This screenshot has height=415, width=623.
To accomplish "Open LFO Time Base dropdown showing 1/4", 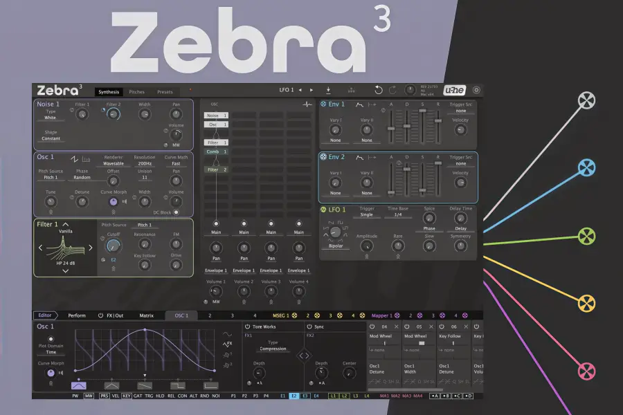I will pyautogui.click(x=398, y=214).
